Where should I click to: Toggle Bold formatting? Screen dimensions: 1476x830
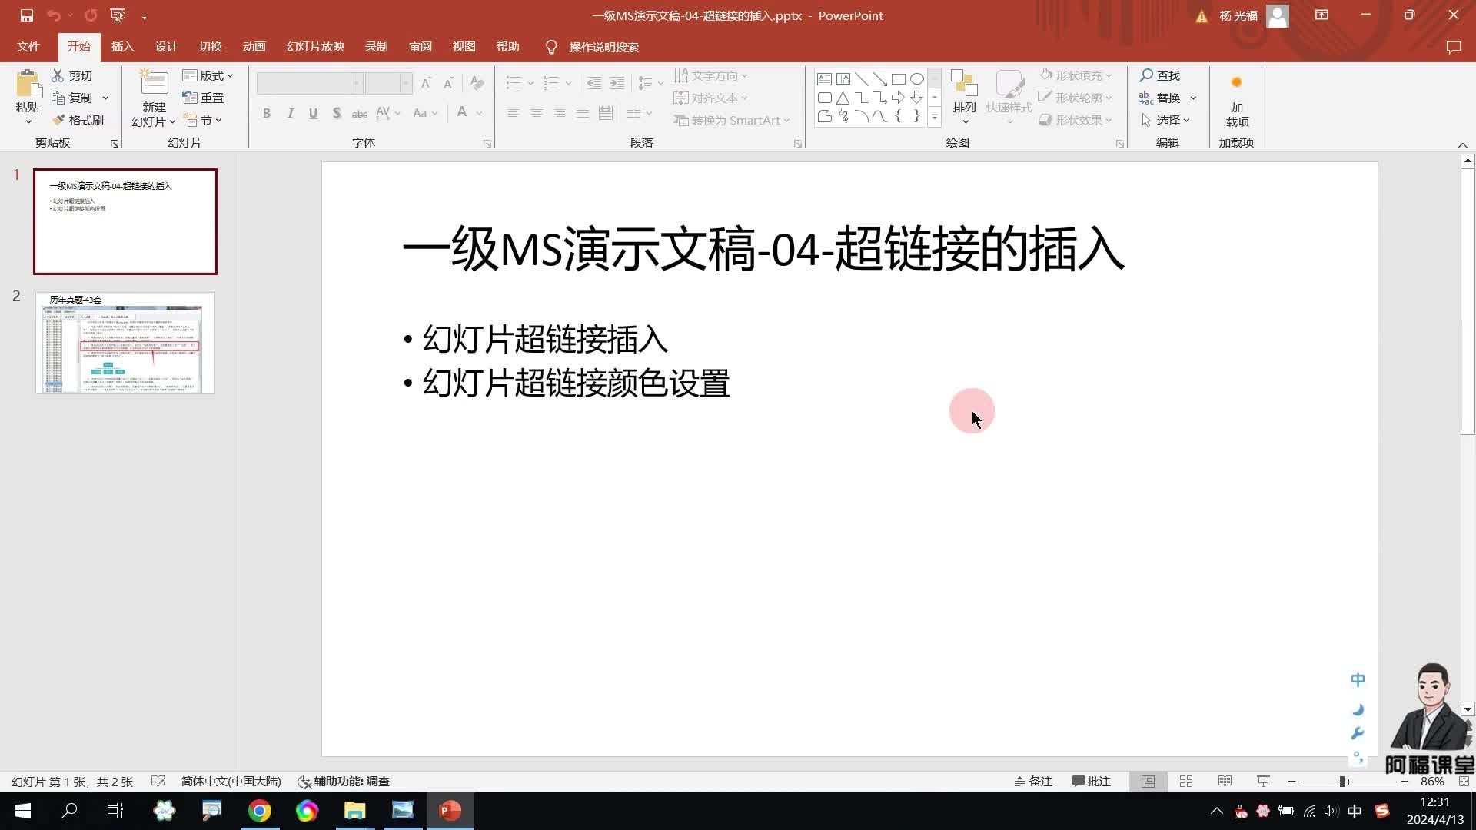coord(267,113)
